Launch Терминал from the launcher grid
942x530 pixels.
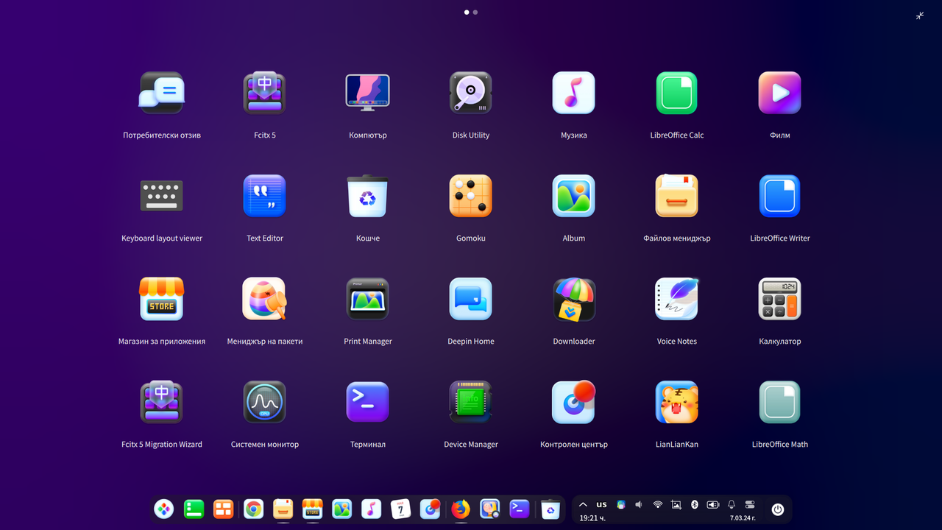(x=368, y=402)
